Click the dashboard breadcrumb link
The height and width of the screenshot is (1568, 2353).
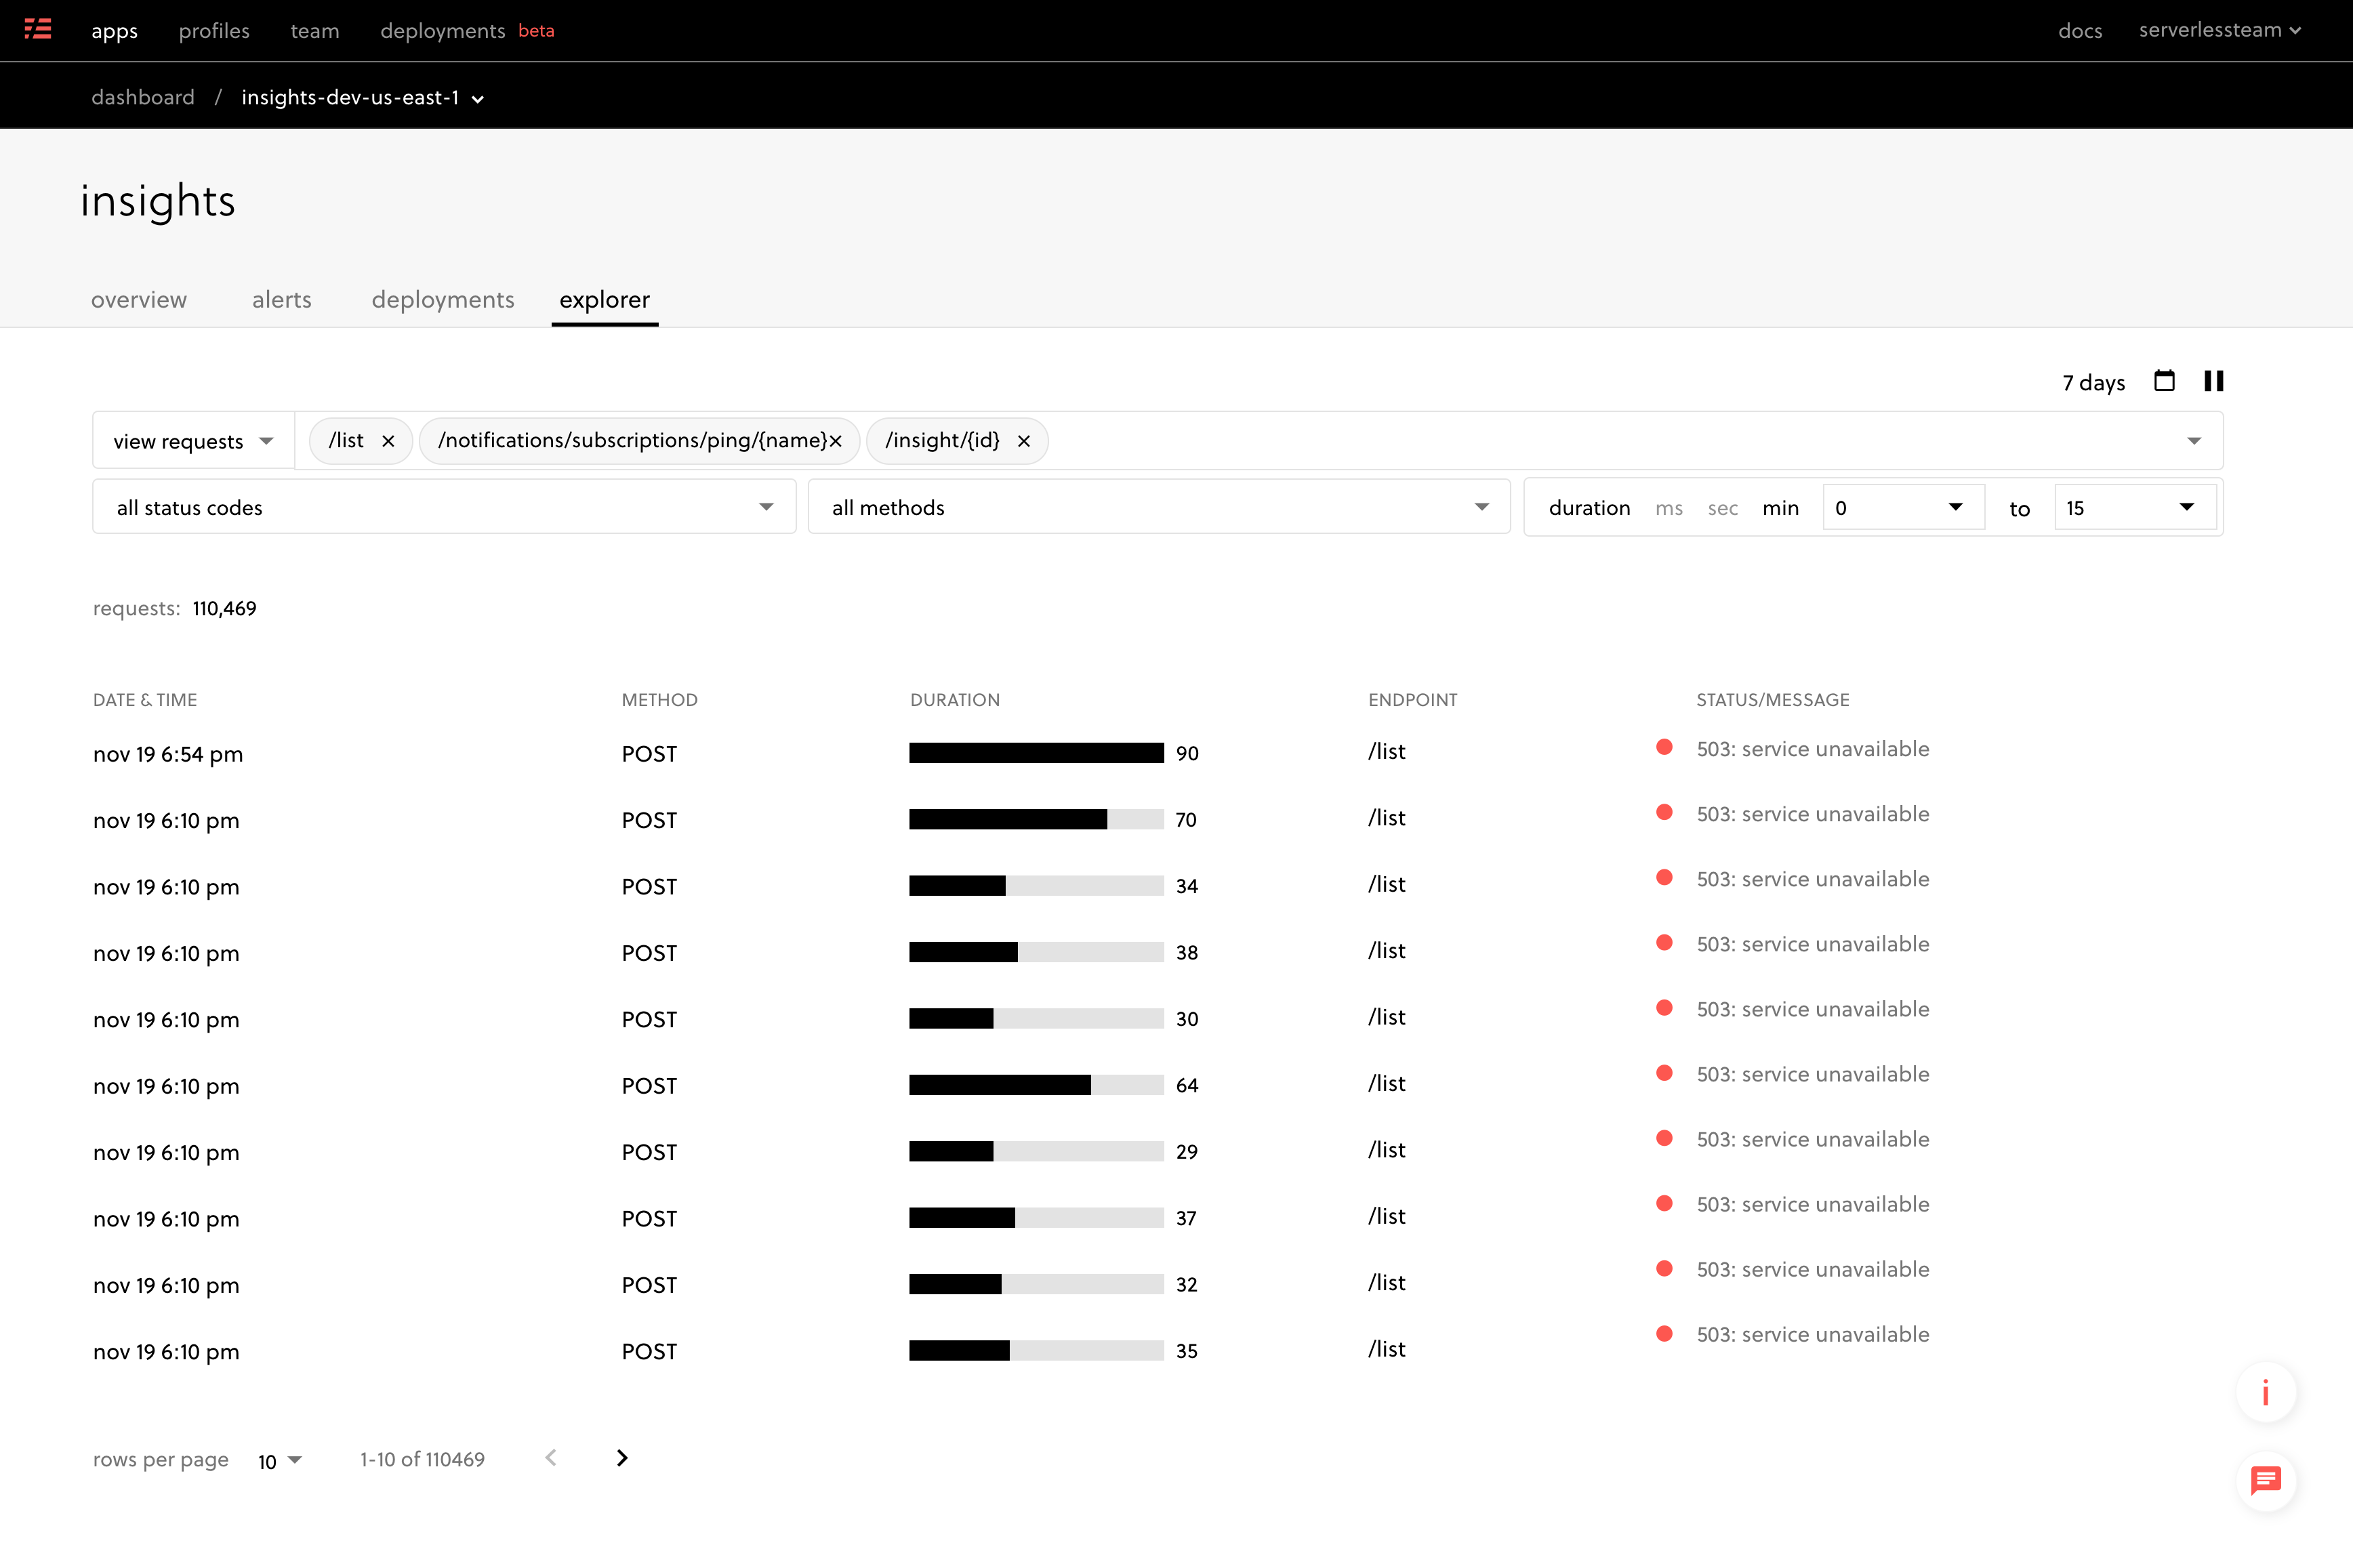(x=143, y=96)
